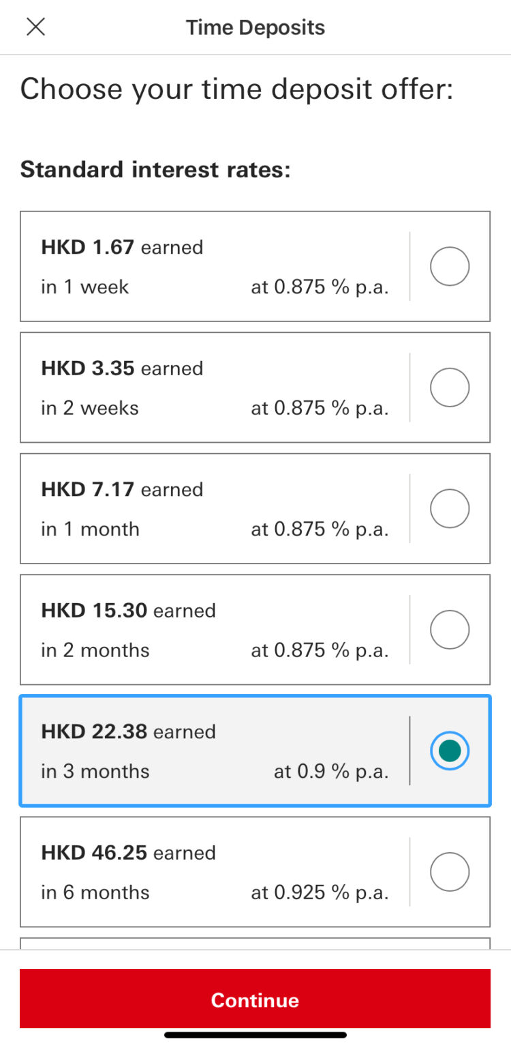Viewport: 511px width, 1048px height.
Task: Tap the HKD 46.25 earned label
Action: pos(128,853)
